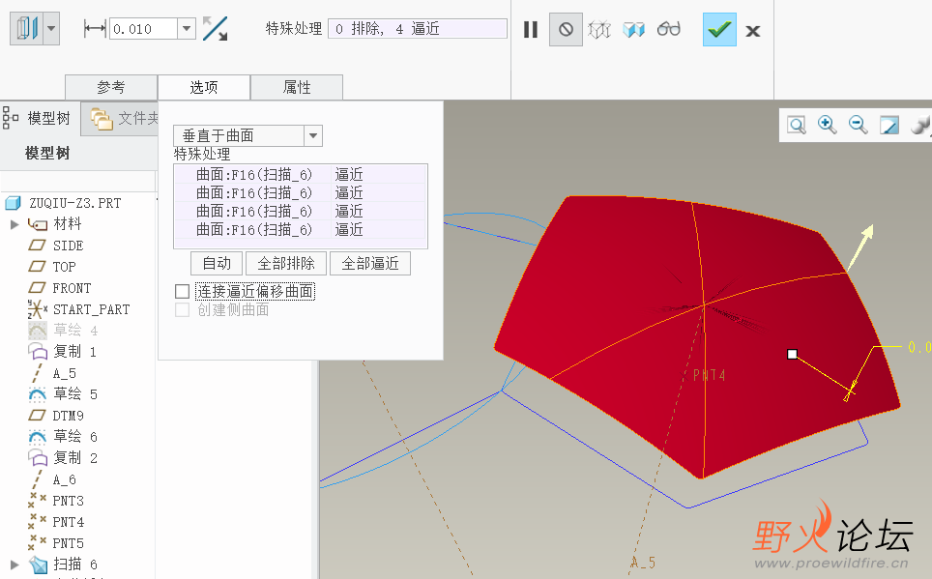Screen dimensions: 932x579
Task: Click the 特殊处理 collector showing 4 逼近
Action: [418, 29]
